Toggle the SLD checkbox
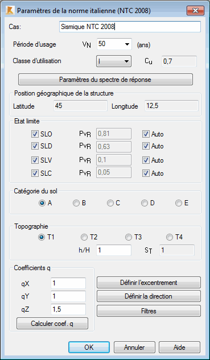 coord(35,146)
